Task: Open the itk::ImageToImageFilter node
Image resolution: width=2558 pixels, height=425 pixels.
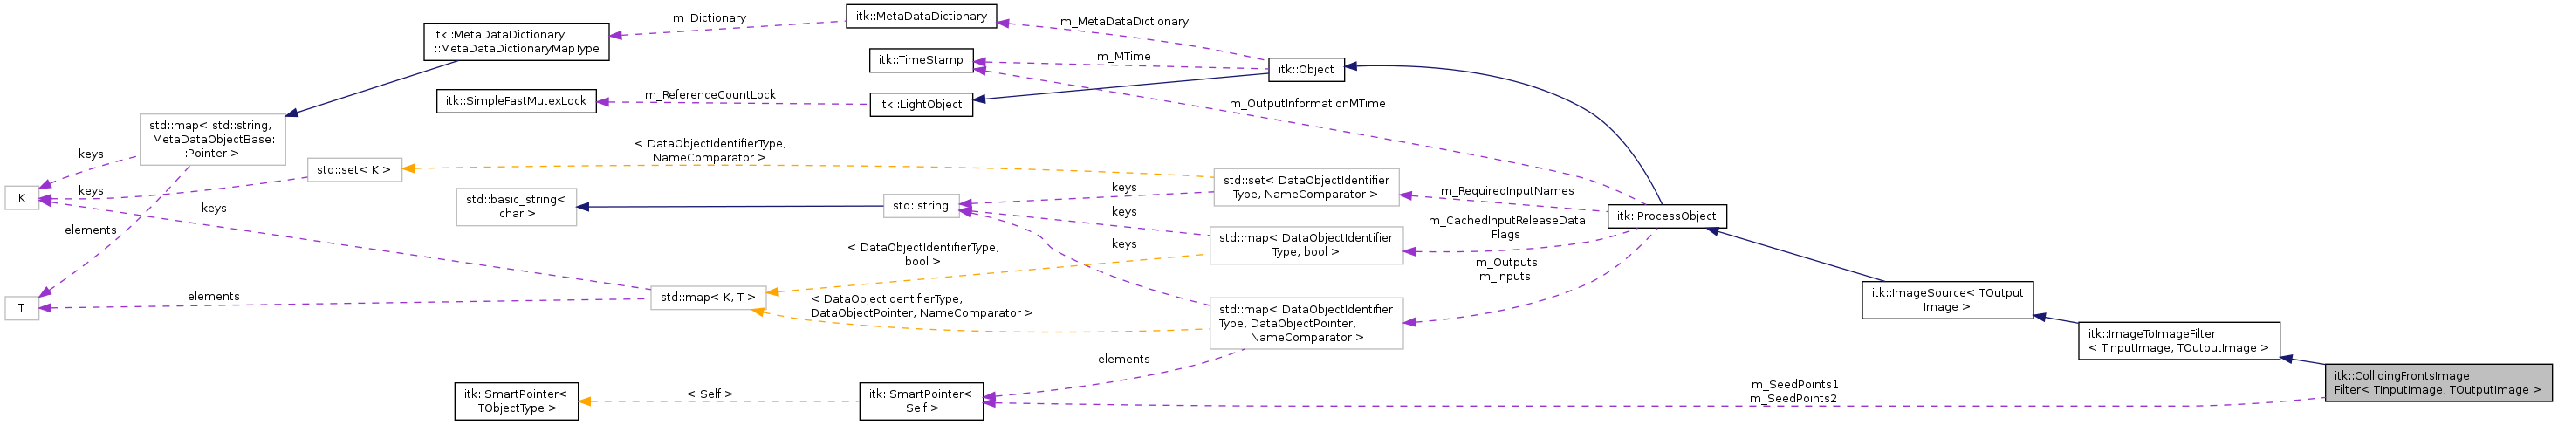Action: pyautogui.click(x=2178, y=340)
